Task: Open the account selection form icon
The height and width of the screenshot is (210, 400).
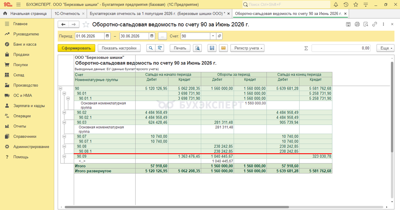Action: pos(219,36)
